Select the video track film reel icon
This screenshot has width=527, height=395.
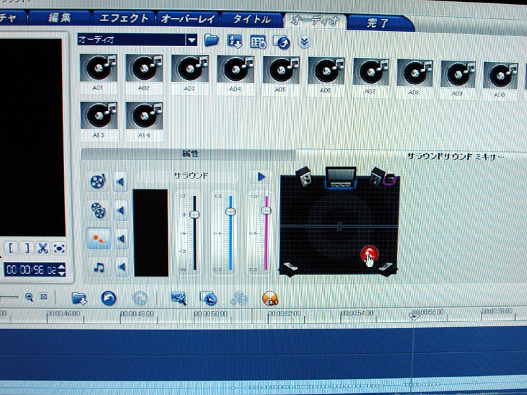pos(98,182)
